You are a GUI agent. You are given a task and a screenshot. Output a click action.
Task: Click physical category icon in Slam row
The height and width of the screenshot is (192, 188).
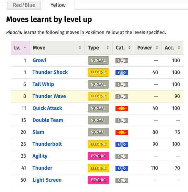point(122,133)
